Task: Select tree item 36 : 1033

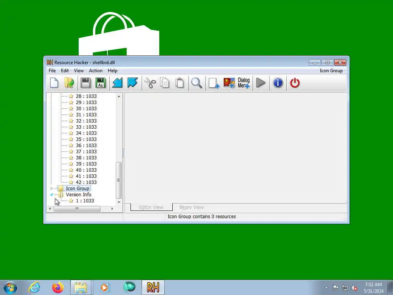Action: pyautogui.click(x=86, y=146)
